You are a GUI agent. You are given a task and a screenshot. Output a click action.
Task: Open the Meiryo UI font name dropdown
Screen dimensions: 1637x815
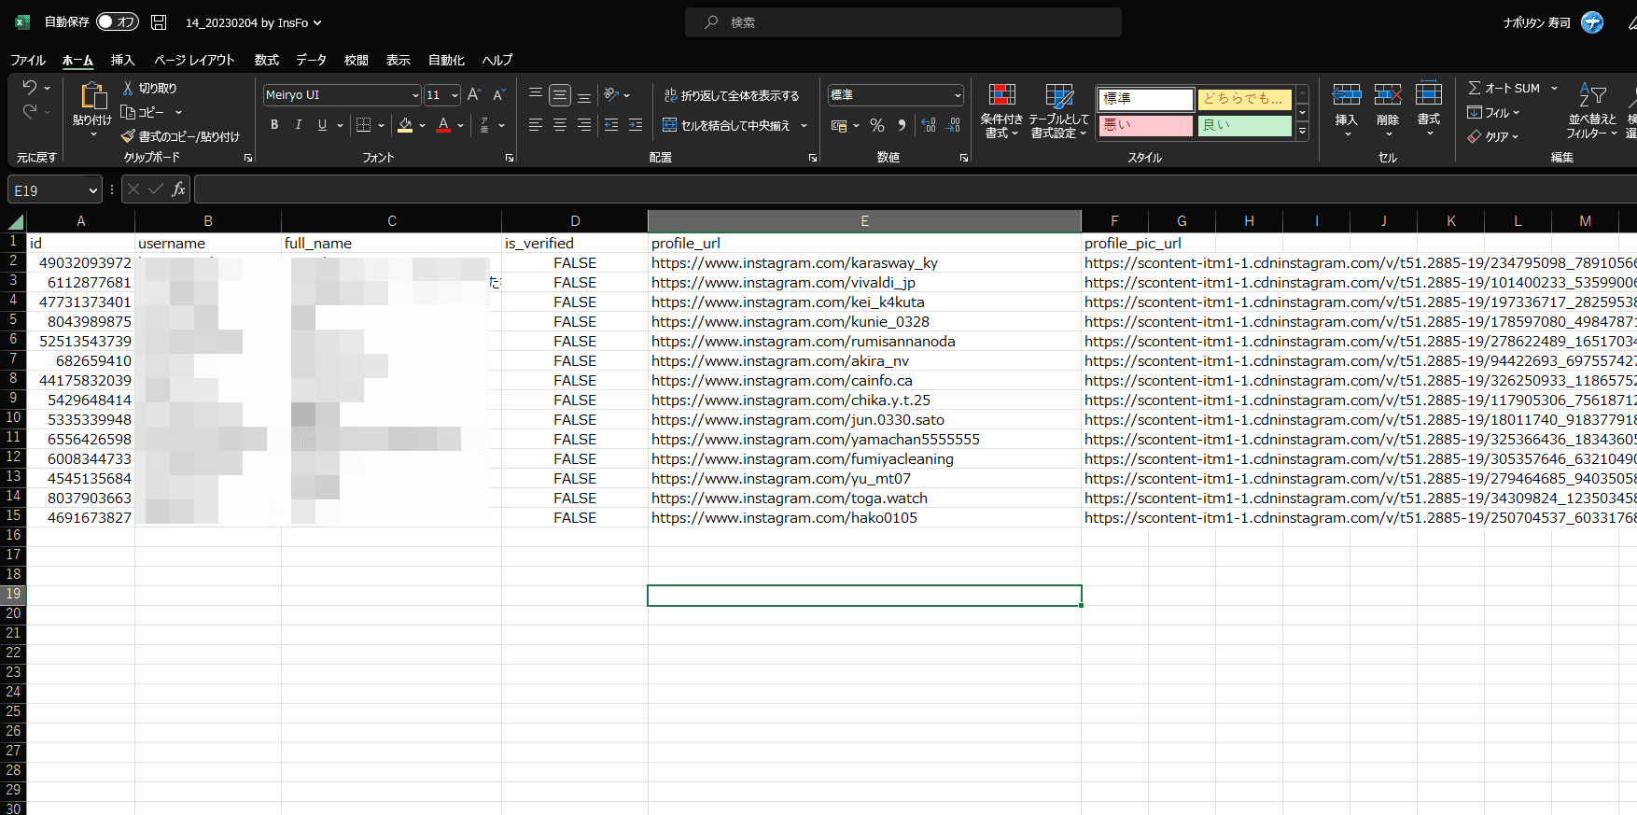[x=415, y=95]
